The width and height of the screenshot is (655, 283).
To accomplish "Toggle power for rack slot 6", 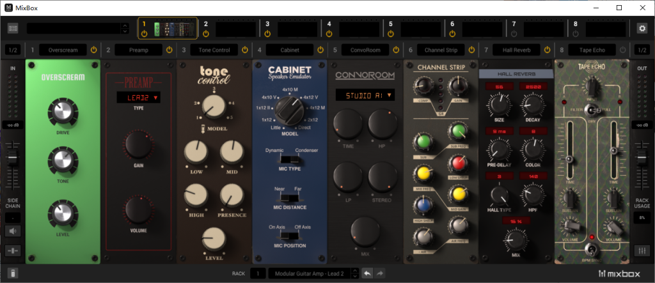I will coord(452,33).
